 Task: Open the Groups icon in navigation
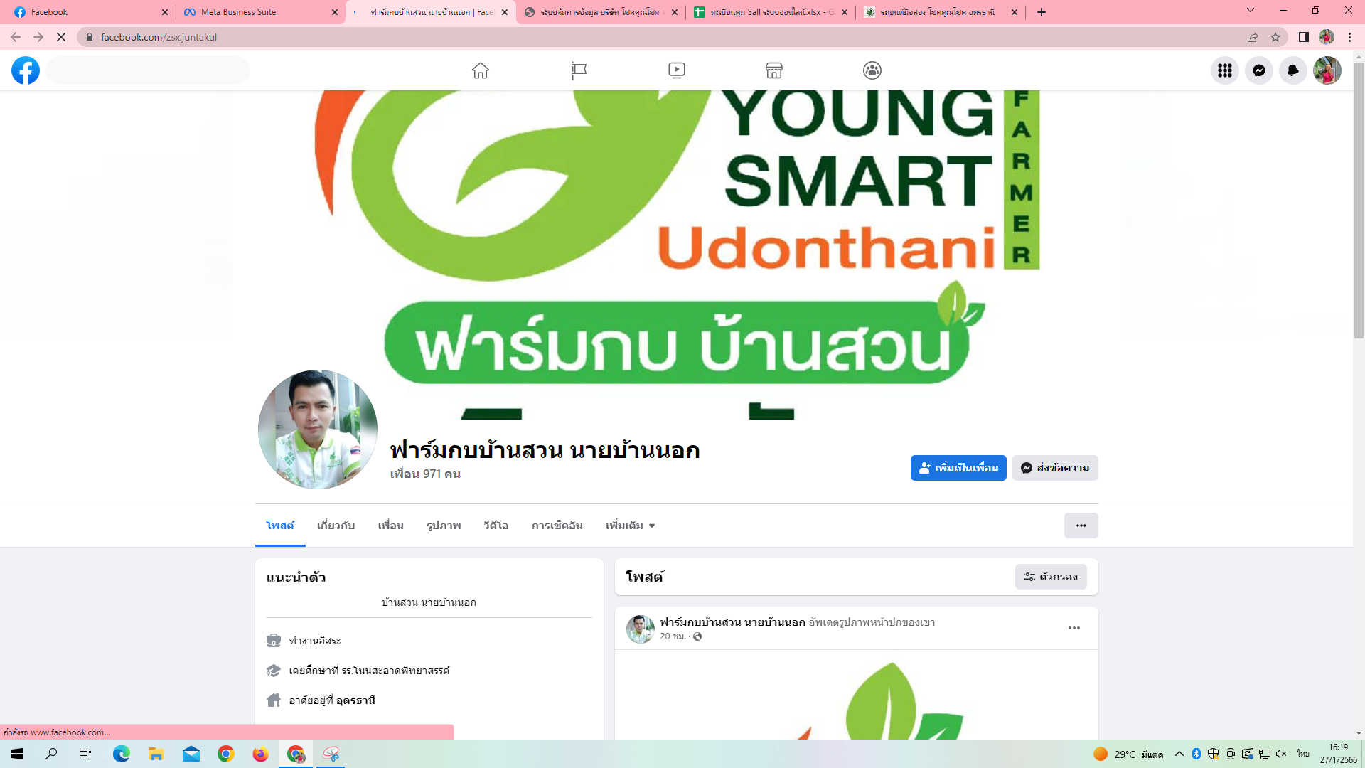(x=872, y=70)
